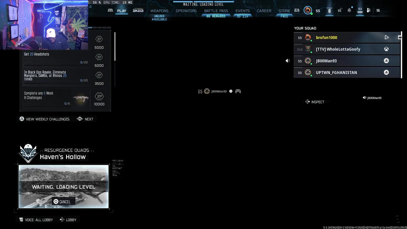Click speaker icon left of JB00Man93 squad row
407x229 pixels.
(288, 61)
